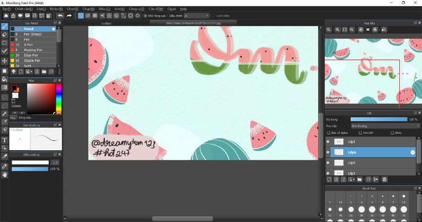422x222 pixels.
Task: Hide the Lớp6 layer
Action: tap(328, 152)
